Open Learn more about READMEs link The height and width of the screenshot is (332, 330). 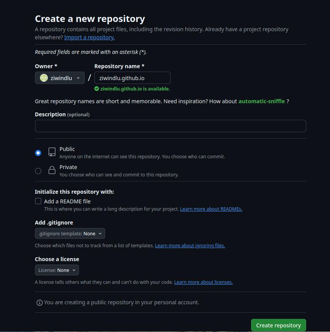tap(211, 209)
